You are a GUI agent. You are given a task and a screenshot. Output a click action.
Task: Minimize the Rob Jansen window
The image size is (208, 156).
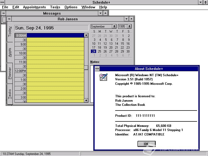tap(127, 19)
